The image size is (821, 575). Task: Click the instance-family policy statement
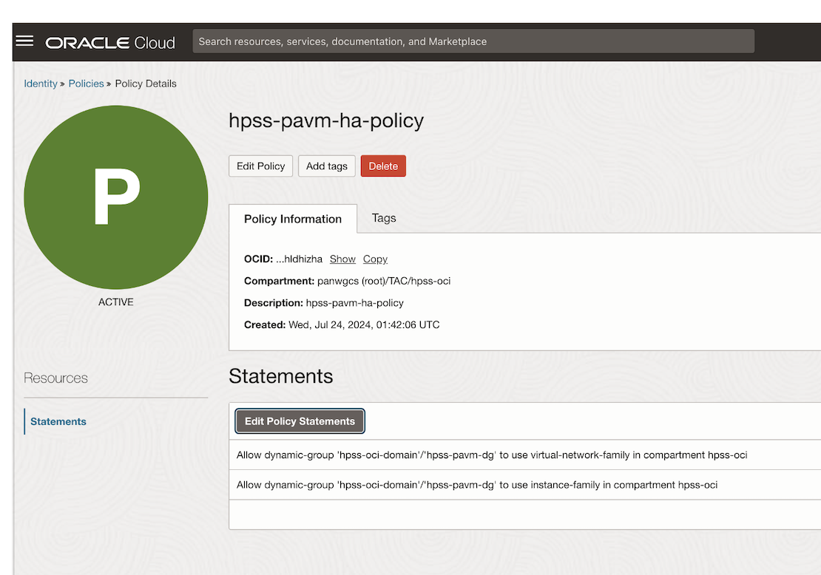[477, 485]
